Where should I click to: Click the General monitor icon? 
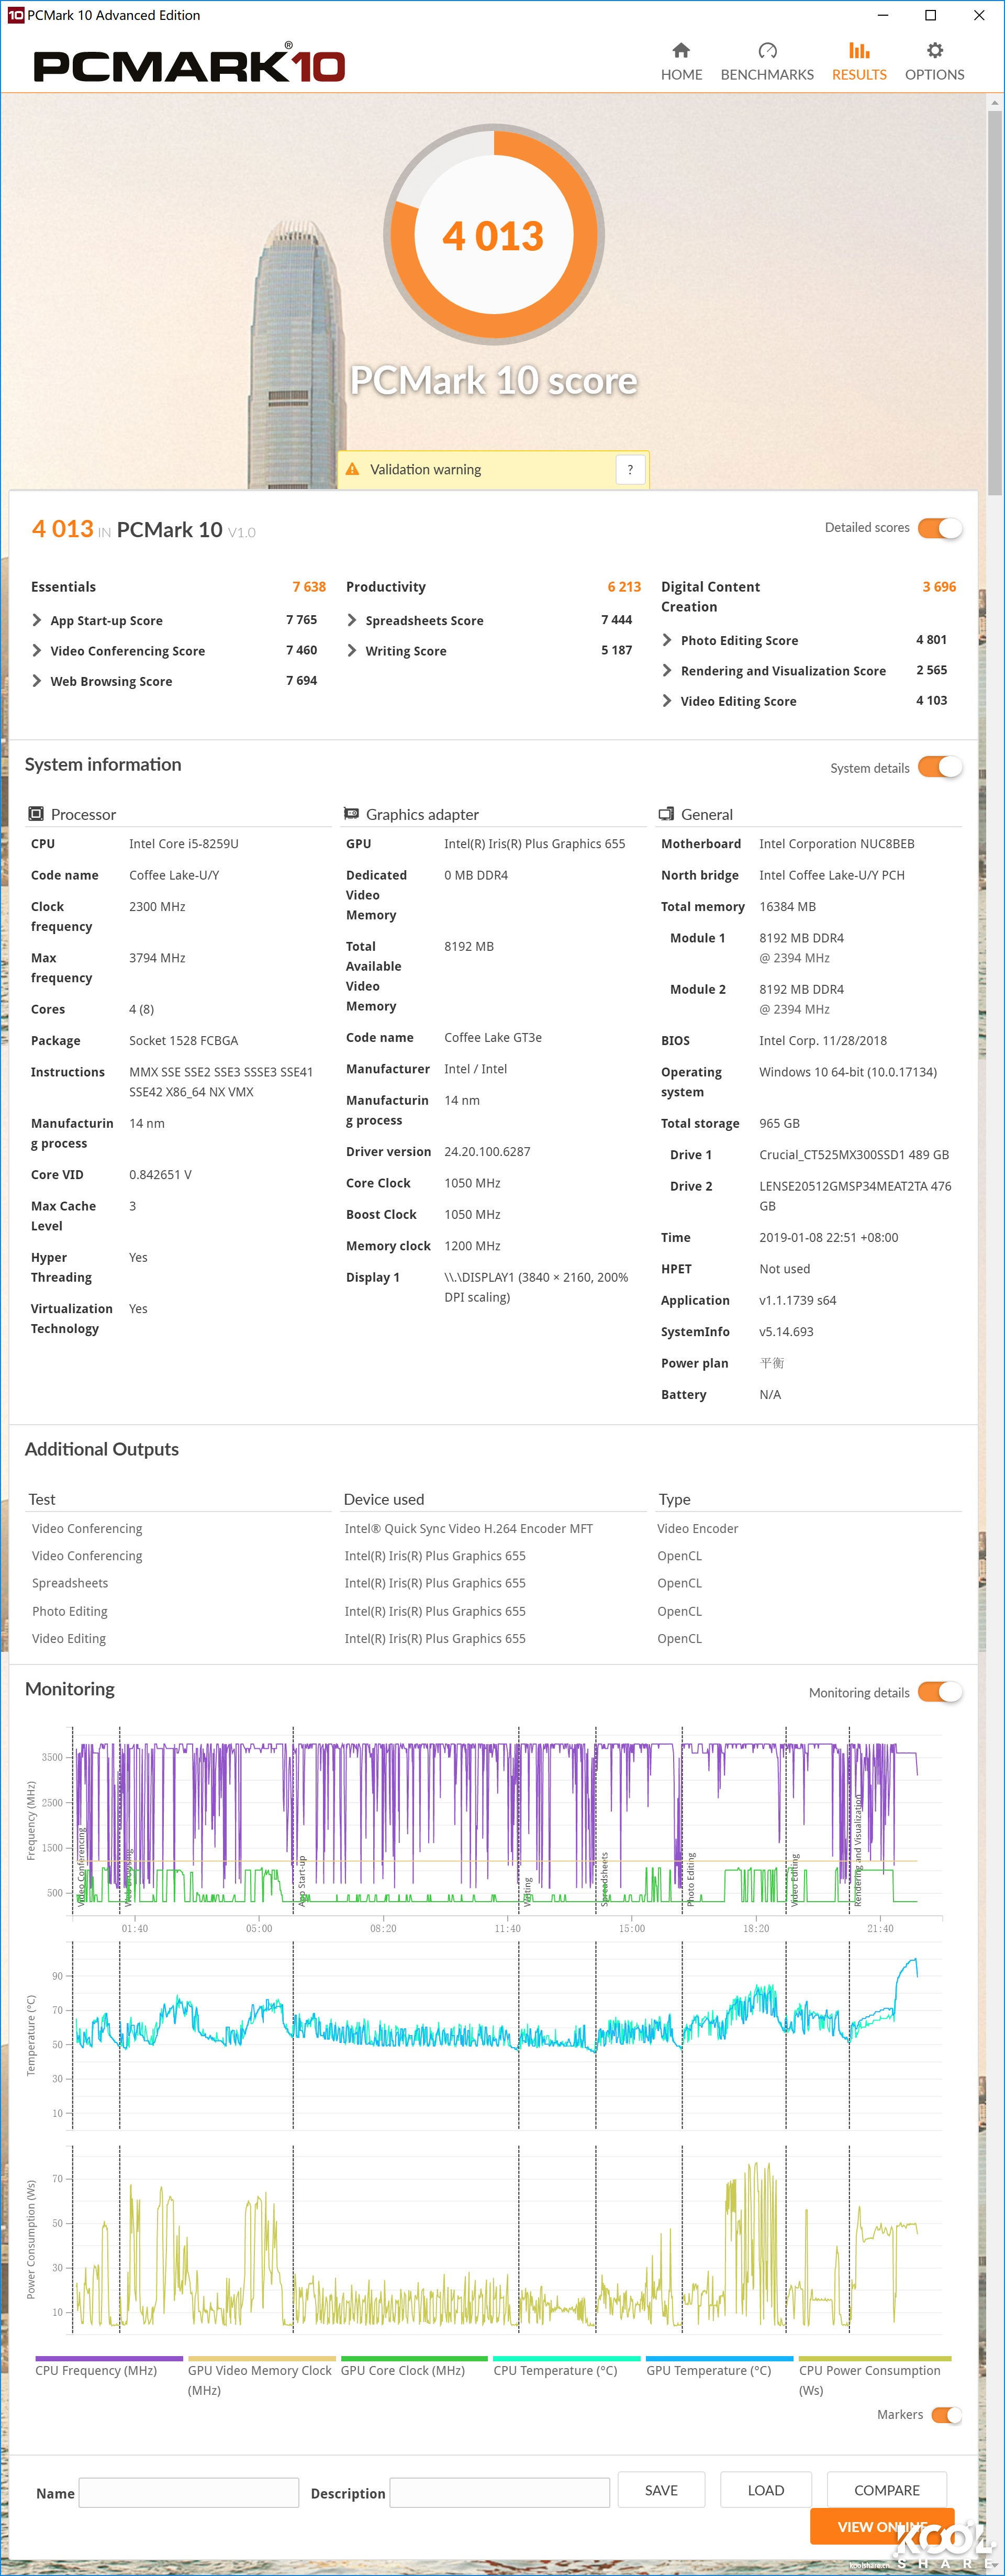pyautogui.click(x=666, y=814)
